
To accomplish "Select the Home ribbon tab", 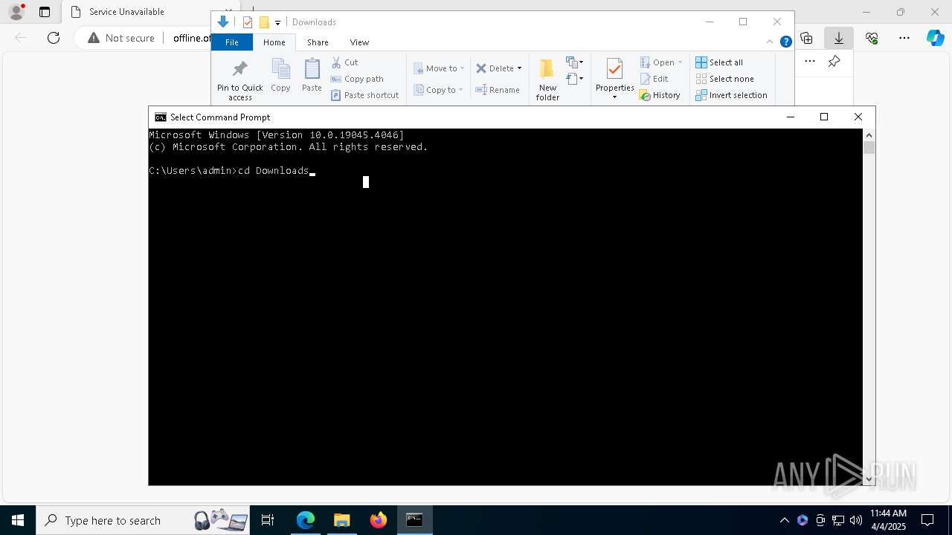I will coord(274,42).
